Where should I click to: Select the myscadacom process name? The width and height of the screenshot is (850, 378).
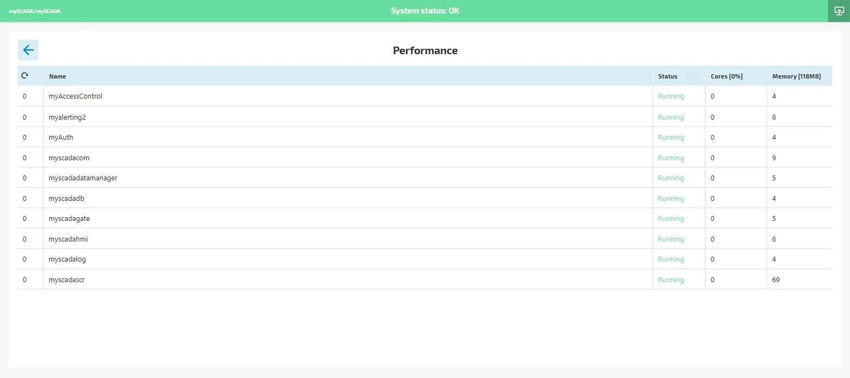pyautogui.click(x=69, y=158)
